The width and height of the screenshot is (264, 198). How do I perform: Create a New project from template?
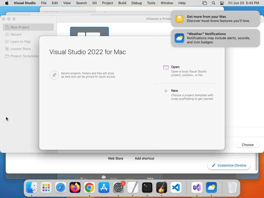click(x=188, y=95)
